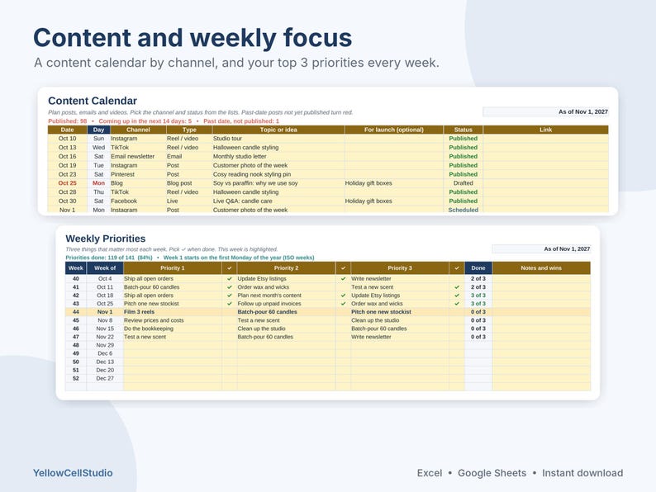Click the Week column header
This screenshot has height=492, width=656.
point(76,268)
